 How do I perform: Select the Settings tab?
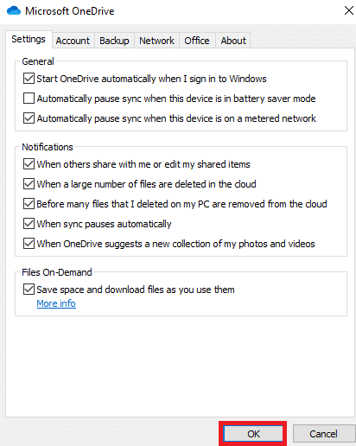click(x=29, y=39)
